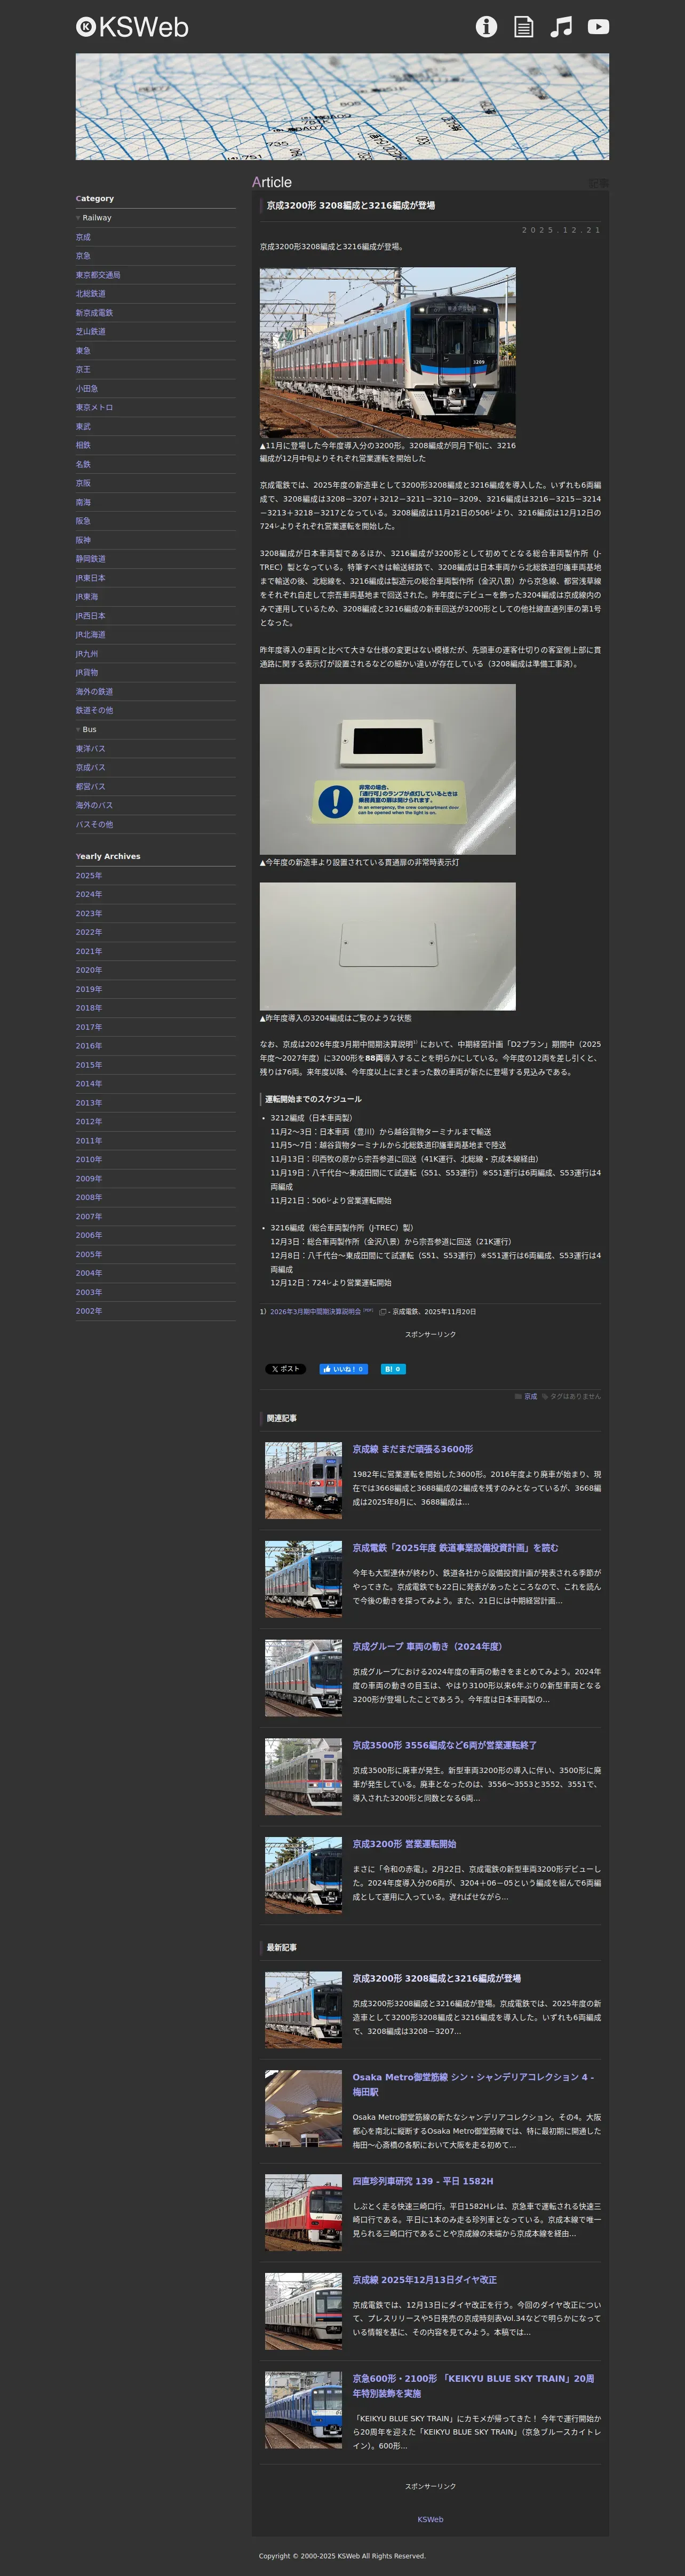
Task: Click thumbnail for 京成線 まだまだ頑張る3600形
Action: pos(303,1480)
